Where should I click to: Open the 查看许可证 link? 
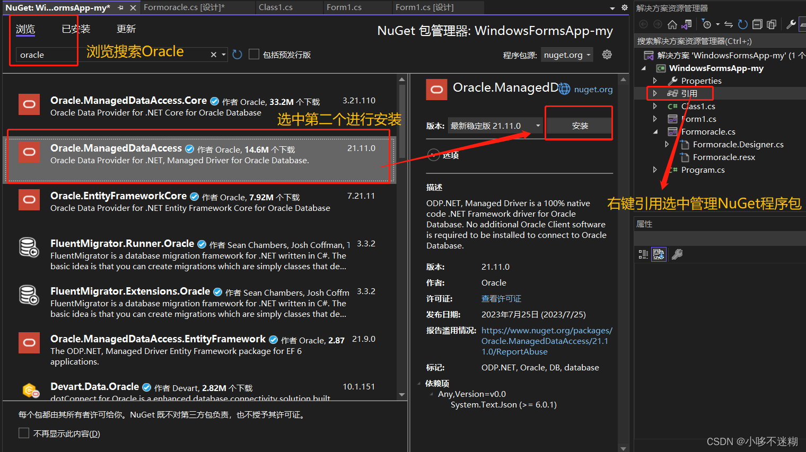click(501, 298)
